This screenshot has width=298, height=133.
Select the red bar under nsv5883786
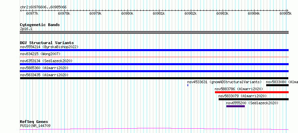(x=252, y=92)
